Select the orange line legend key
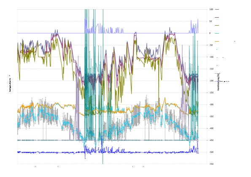Image resolution: width=251 pixels, height=177 pixels. coord(217,41)
